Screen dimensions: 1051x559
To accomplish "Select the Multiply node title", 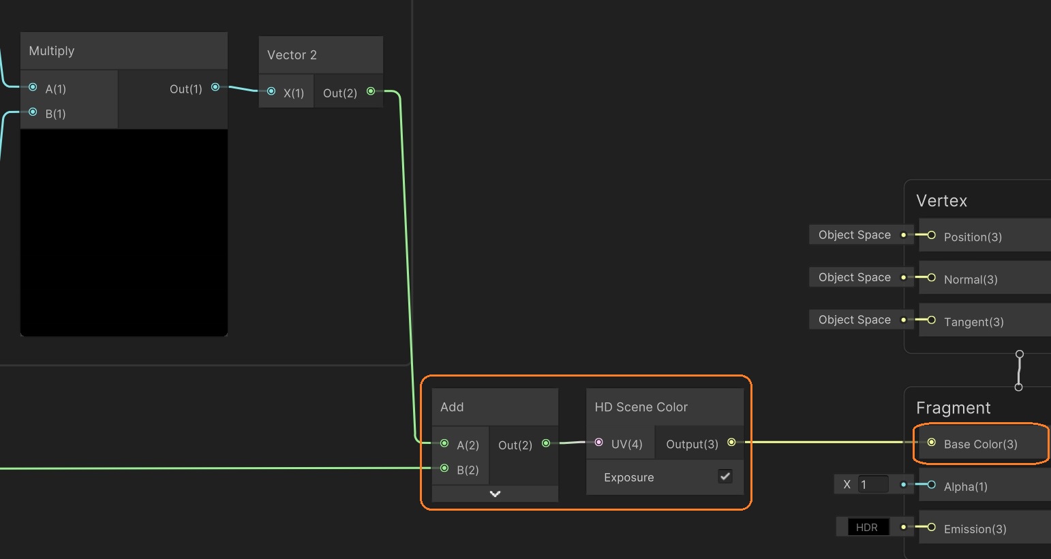I will click(x=52, y=51).
